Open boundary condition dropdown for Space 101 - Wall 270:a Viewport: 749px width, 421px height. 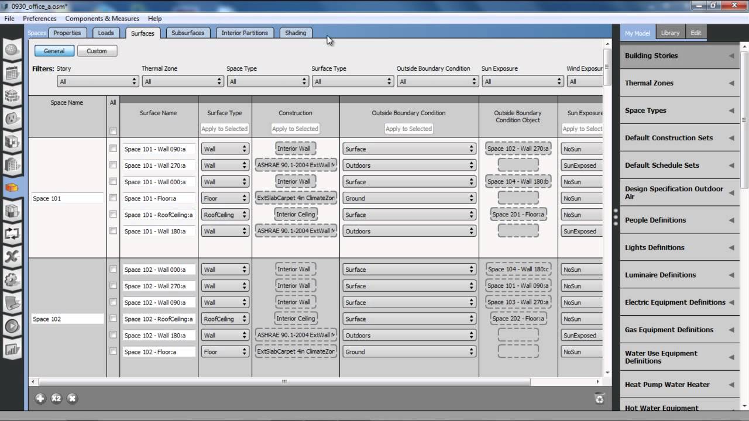(x=409, y=165)
